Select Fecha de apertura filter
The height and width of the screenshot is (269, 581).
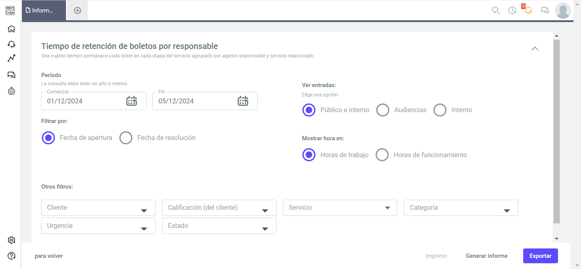click(48, 138)
